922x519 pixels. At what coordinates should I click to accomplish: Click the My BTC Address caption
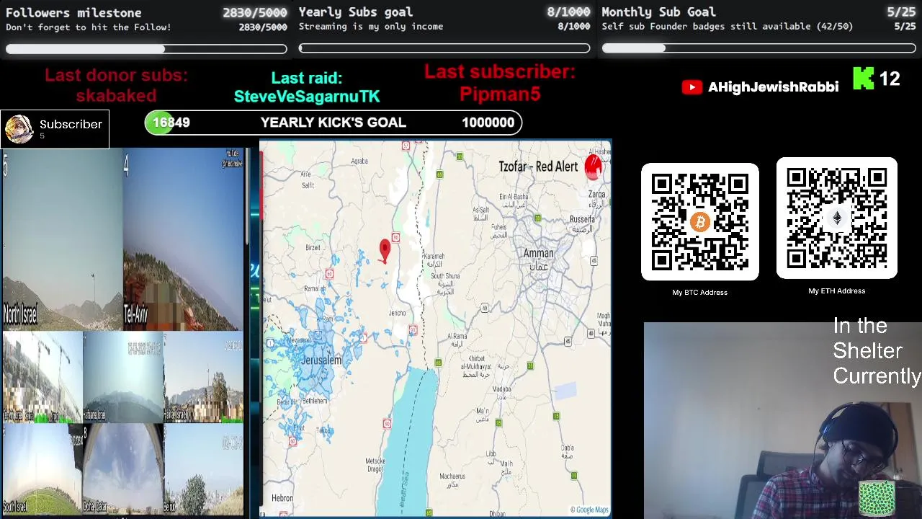pyautogui.click(x=700, y=293)
